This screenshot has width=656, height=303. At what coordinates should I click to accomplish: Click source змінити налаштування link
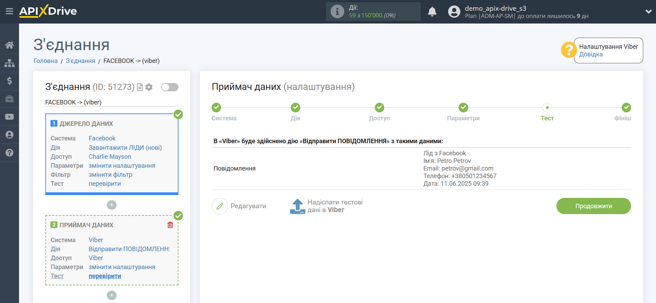[x=122, y=166]
